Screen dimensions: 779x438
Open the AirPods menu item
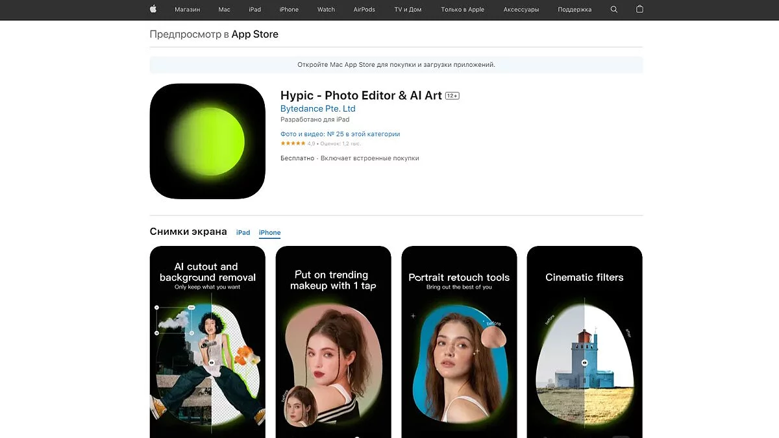[x=364, y=10]
